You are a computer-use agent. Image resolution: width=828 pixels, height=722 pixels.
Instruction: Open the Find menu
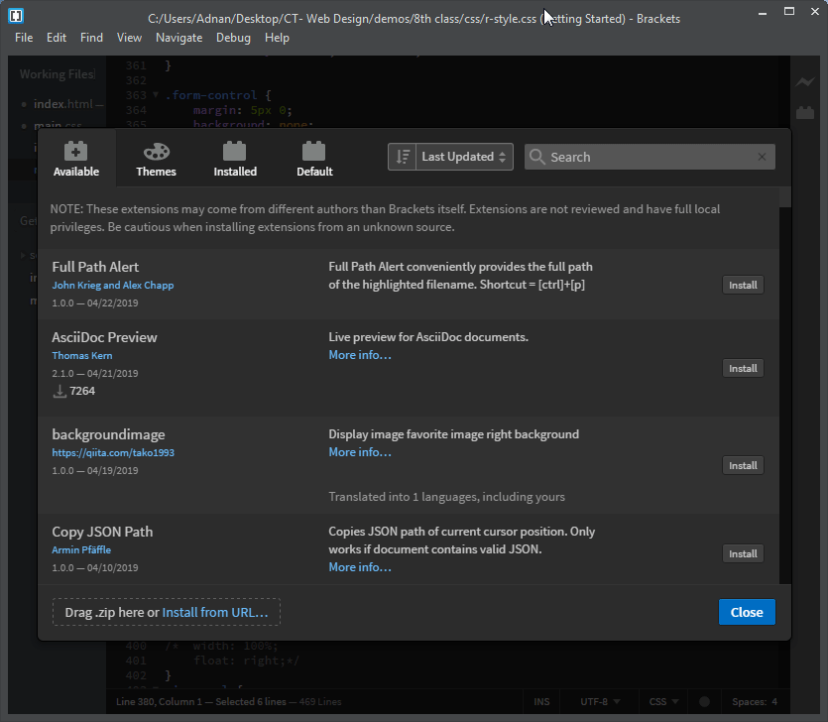(91, 38)
